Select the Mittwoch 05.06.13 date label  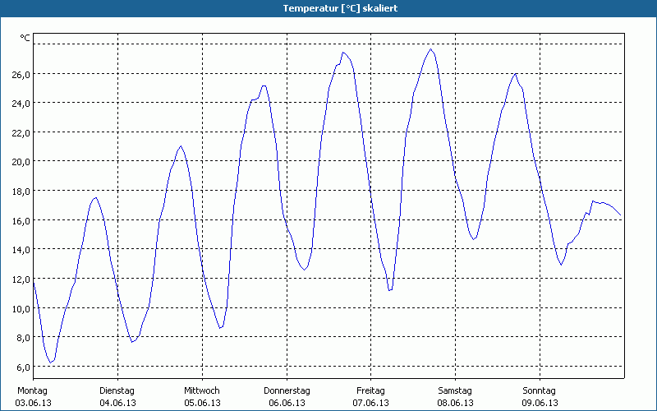pyautogui.click(x=202, y=397)
